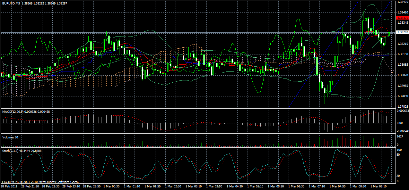Click the 1 Mar 07:50 time label
The height and width of the screenshot is (190, 409).
click(338, 186)
